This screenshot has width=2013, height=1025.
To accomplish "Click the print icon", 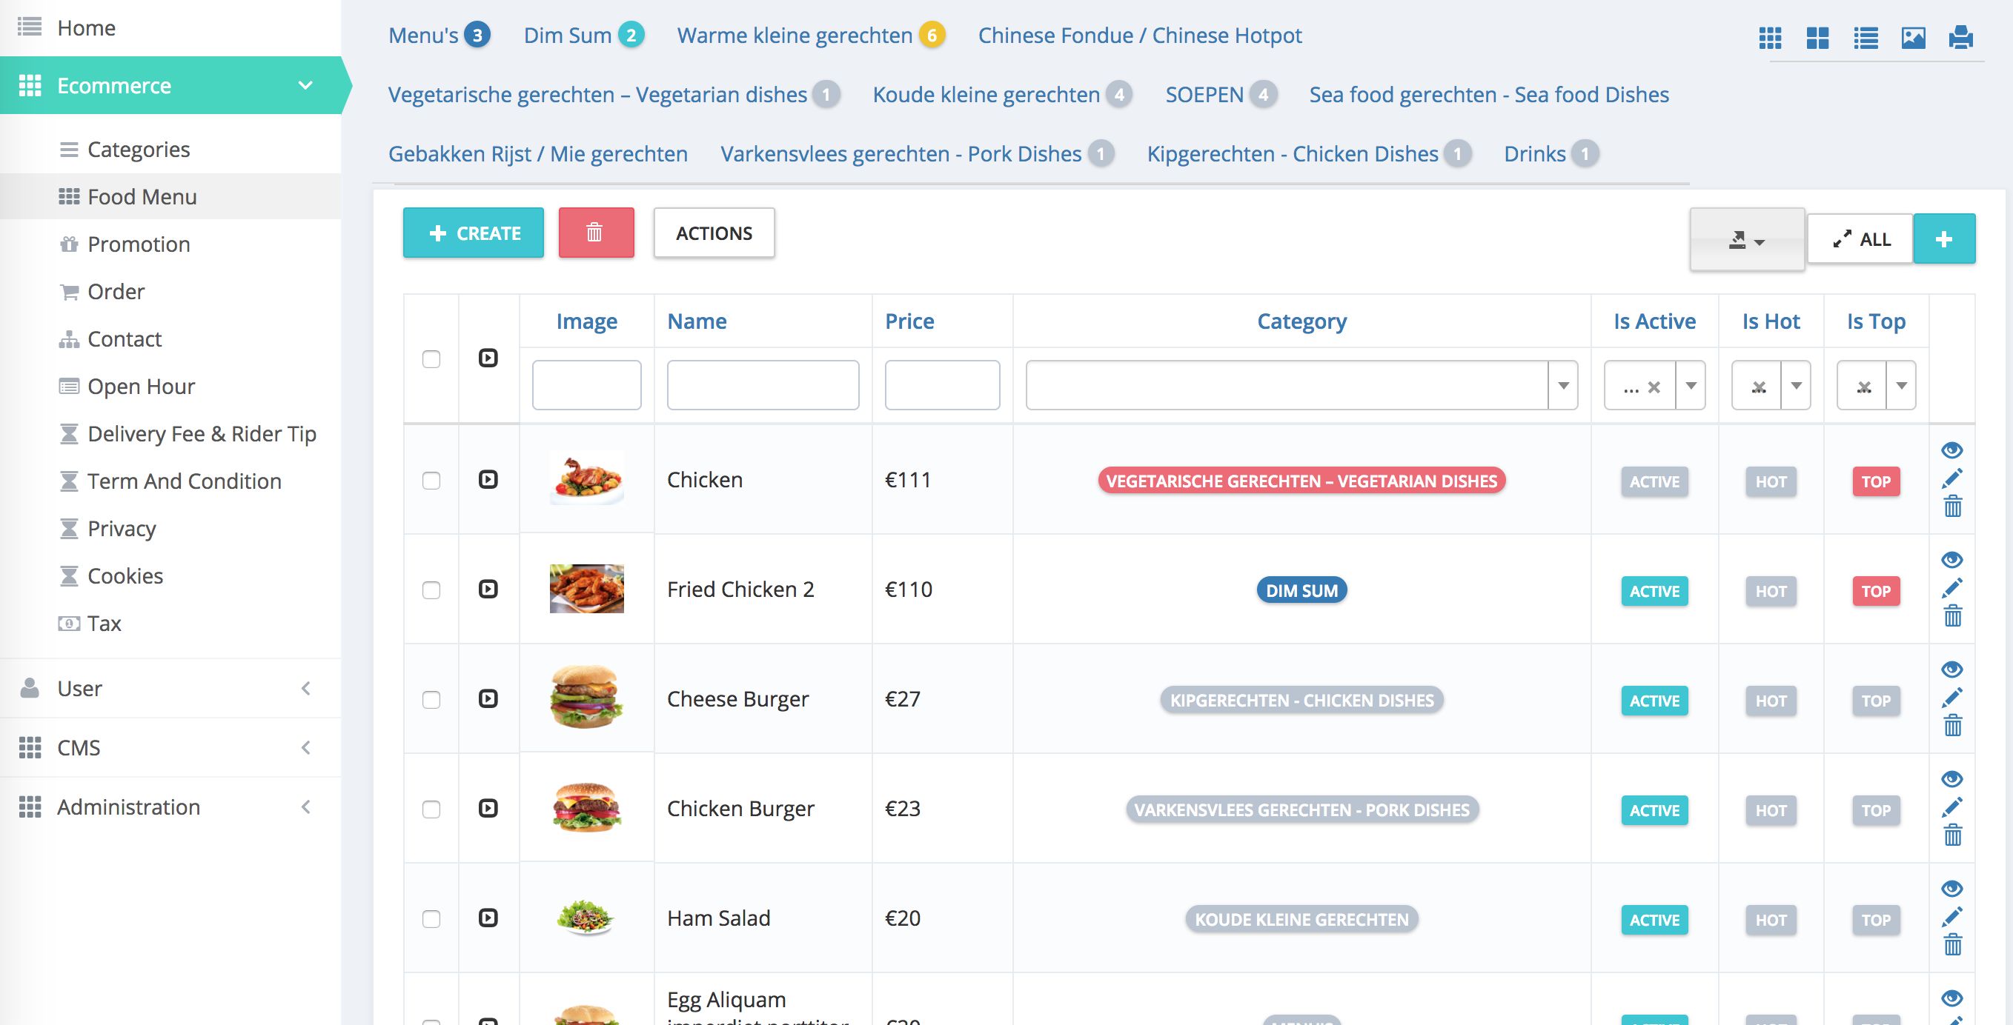I will point(1960,38).
